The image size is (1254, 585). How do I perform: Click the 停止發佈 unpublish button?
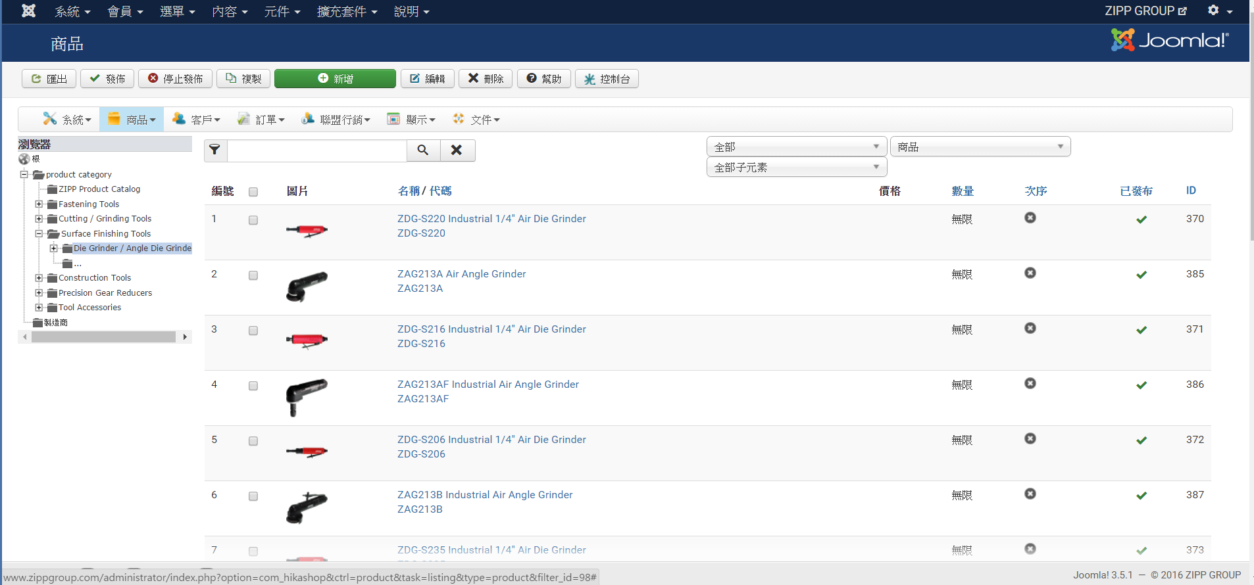click(175, 78)
